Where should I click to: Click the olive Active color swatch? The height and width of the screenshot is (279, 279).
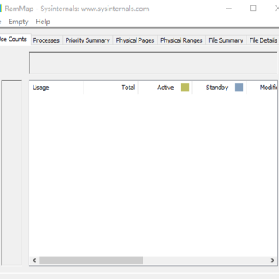tap(184, 88)
